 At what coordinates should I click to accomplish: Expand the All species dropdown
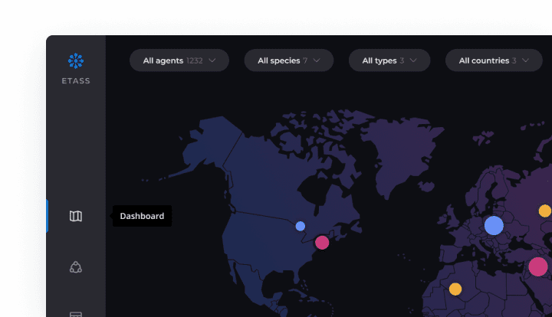tap(288, 60)
